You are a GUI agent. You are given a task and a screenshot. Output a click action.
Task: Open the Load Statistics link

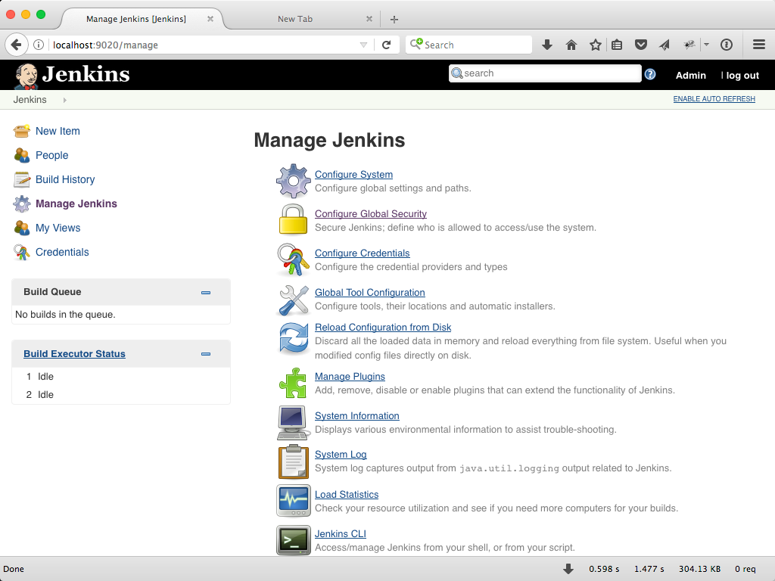(x=347, y=495)
